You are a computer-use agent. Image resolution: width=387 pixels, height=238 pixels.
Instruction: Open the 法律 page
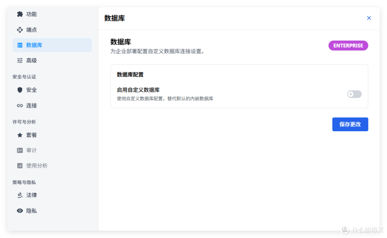(x=52, y=195)
